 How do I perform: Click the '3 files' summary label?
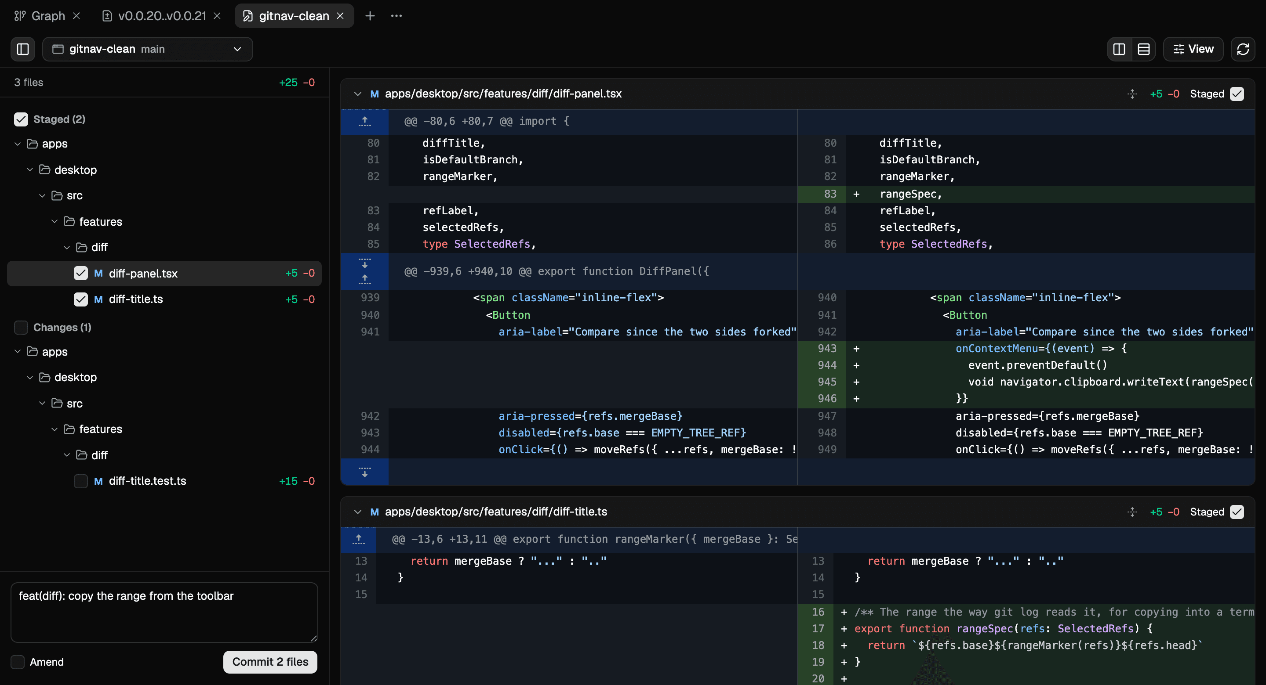[29, 83]
